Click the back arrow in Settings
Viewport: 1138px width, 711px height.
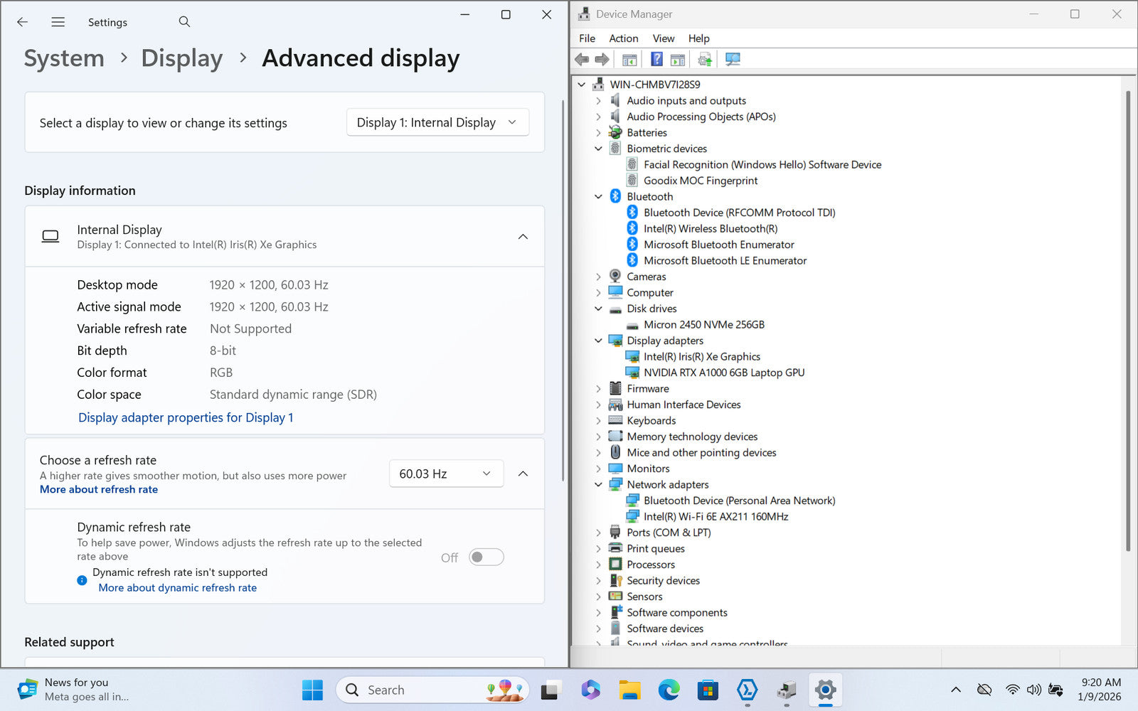point(23,22)
